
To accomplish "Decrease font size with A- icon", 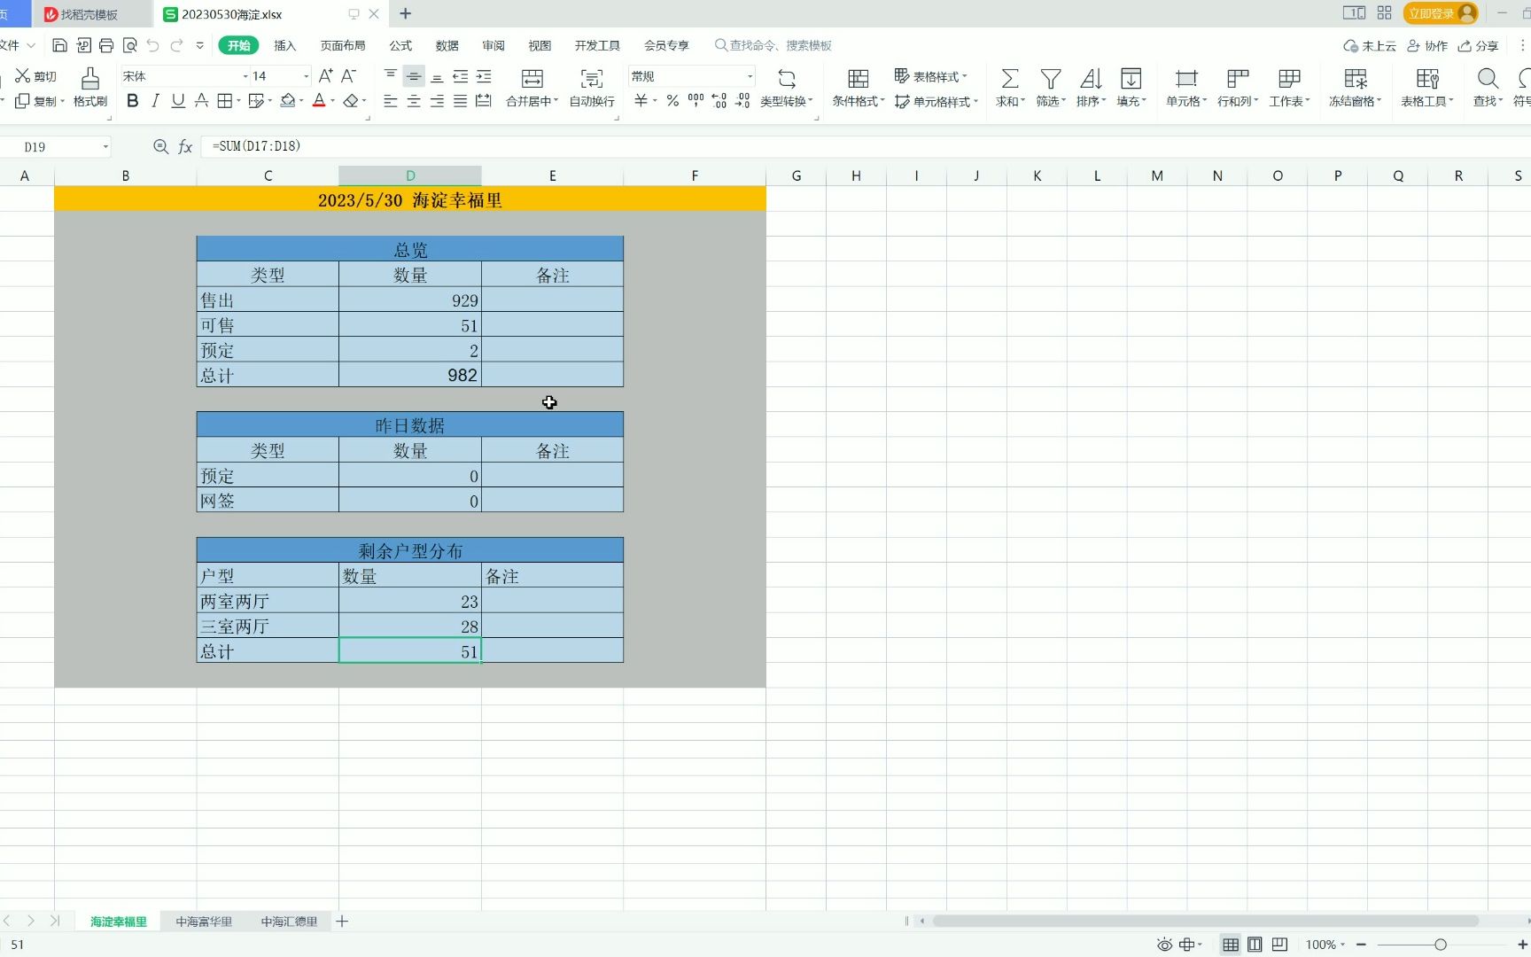I will [x=349, y=76].
